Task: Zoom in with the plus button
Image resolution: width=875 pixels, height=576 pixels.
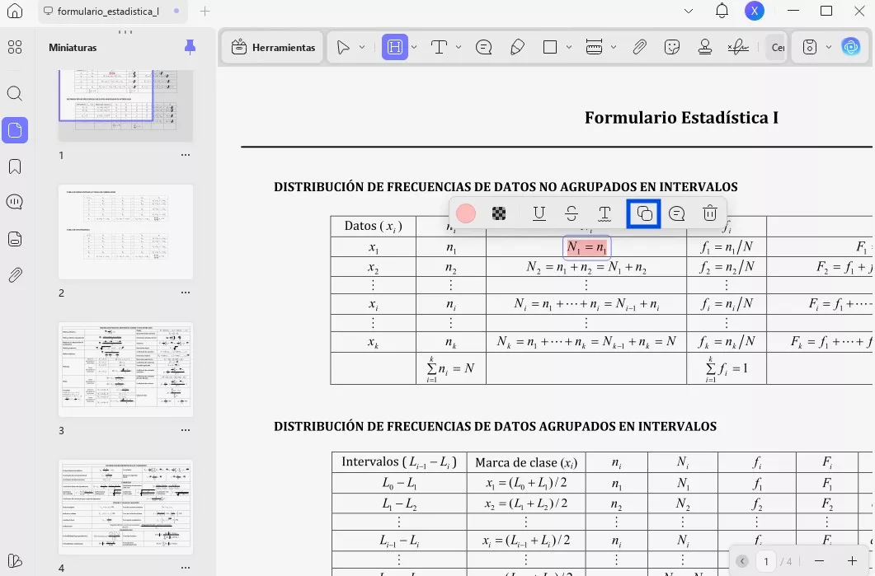Action: 852,561
